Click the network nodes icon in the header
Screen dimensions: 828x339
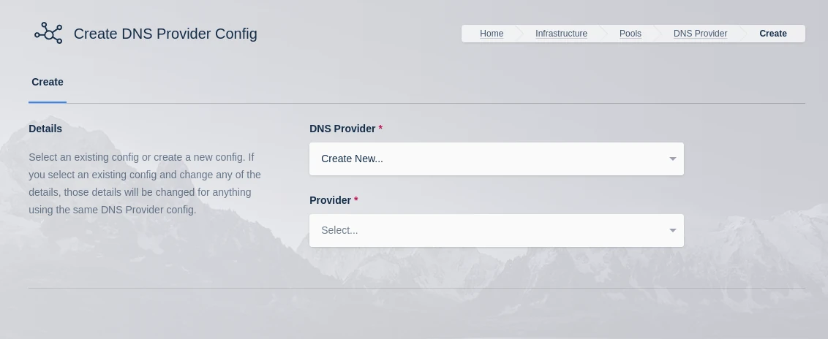tap(48, 34)
